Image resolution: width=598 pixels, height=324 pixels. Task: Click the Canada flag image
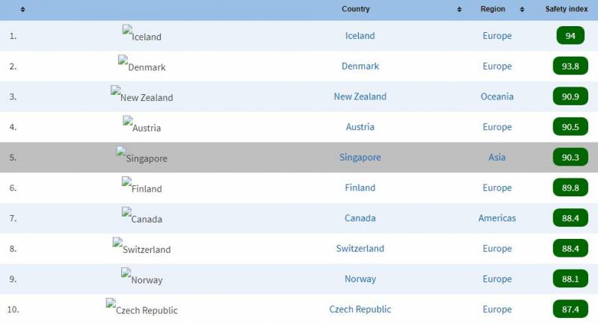[x=142, y=218]
